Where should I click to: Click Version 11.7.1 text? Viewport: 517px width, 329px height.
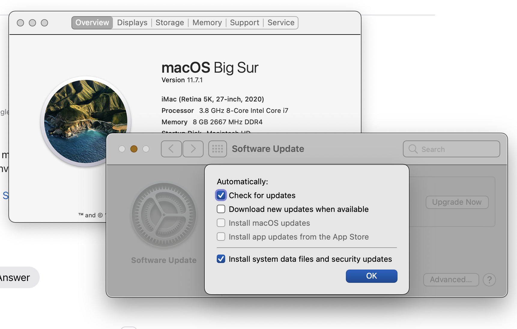pos(182,80)
